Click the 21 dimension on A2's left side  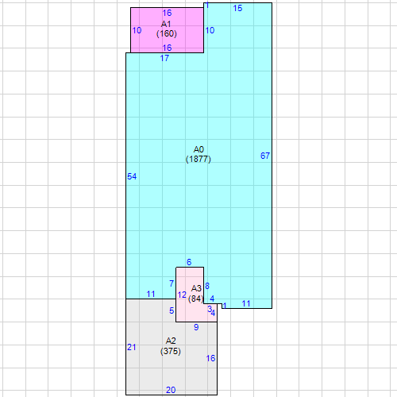tap(132, 347)
